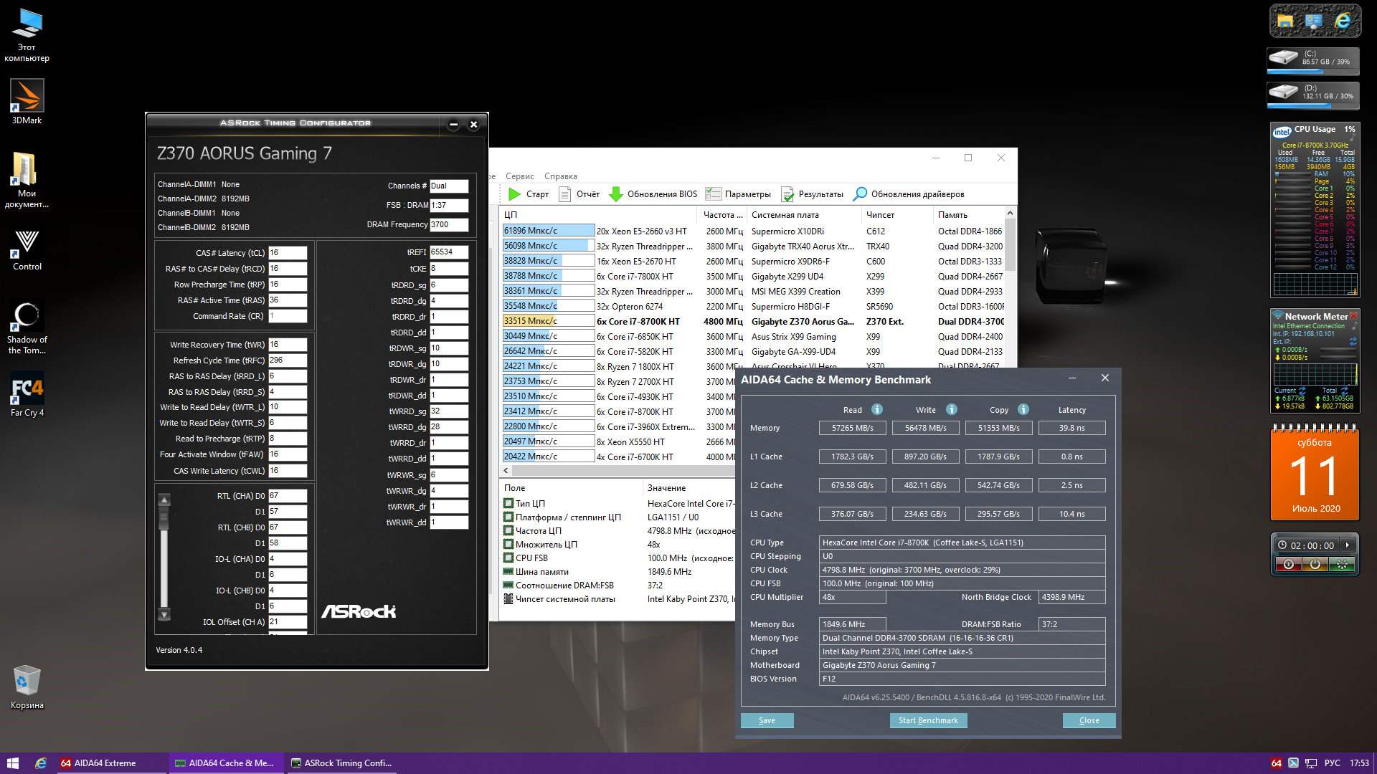Open 3DMark desktop shortcut
The height and width of the screenshot is (774, 1377).
click(27, 97)
